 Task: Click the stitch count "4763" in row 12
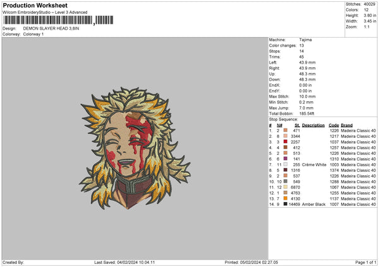(296, 193)
